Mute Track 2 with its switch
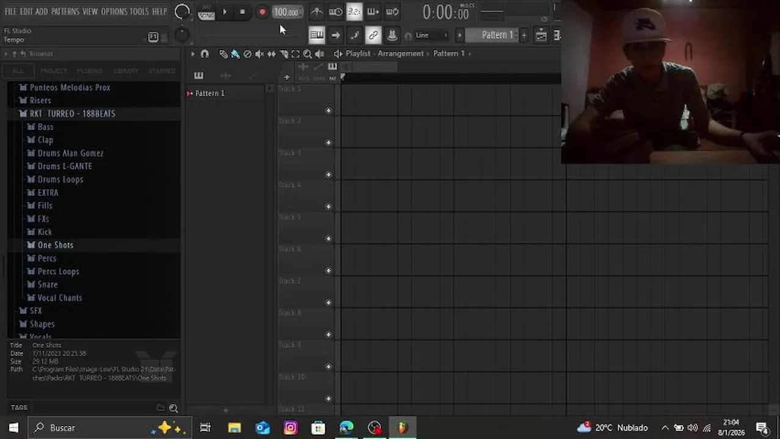The height and width of the screenshot is (439, 780). 328,143
